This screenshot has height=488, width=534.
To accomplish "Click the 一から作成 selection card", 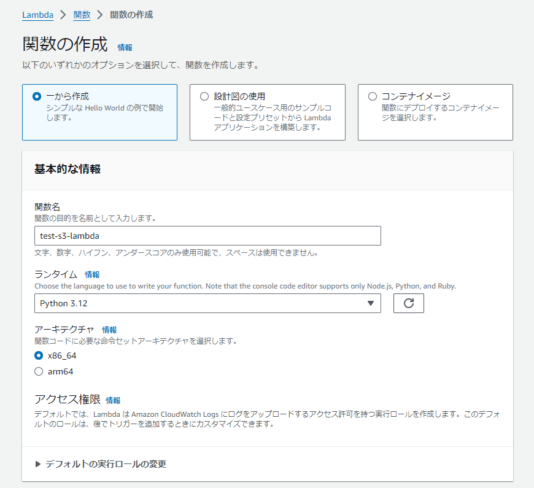I will pyautogui.click(x=99, y=112).
